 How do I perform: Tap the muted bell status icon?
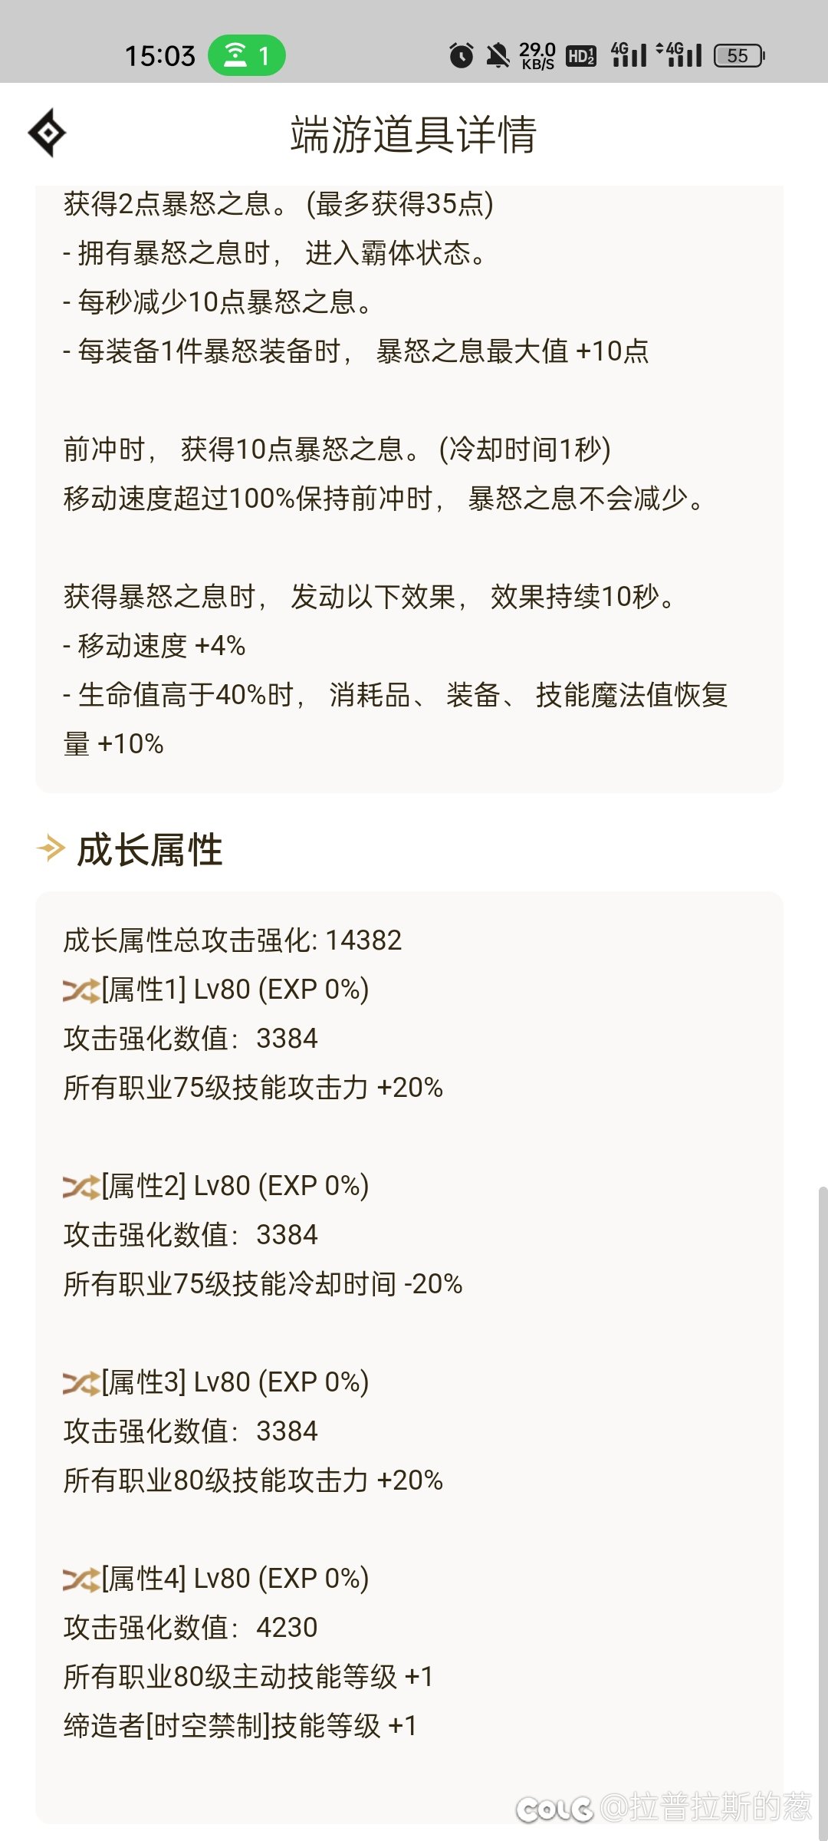[498, 55]
